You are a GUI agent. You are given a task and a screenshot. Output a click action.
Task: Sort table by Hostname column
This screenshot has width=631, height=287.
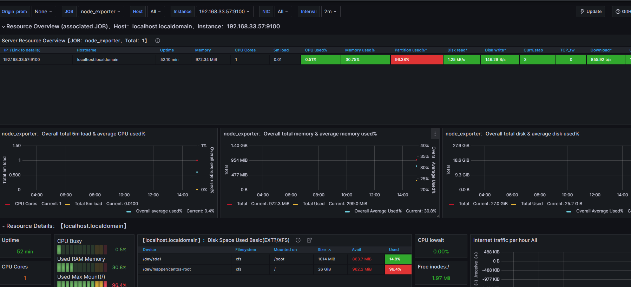click(86, 50)
